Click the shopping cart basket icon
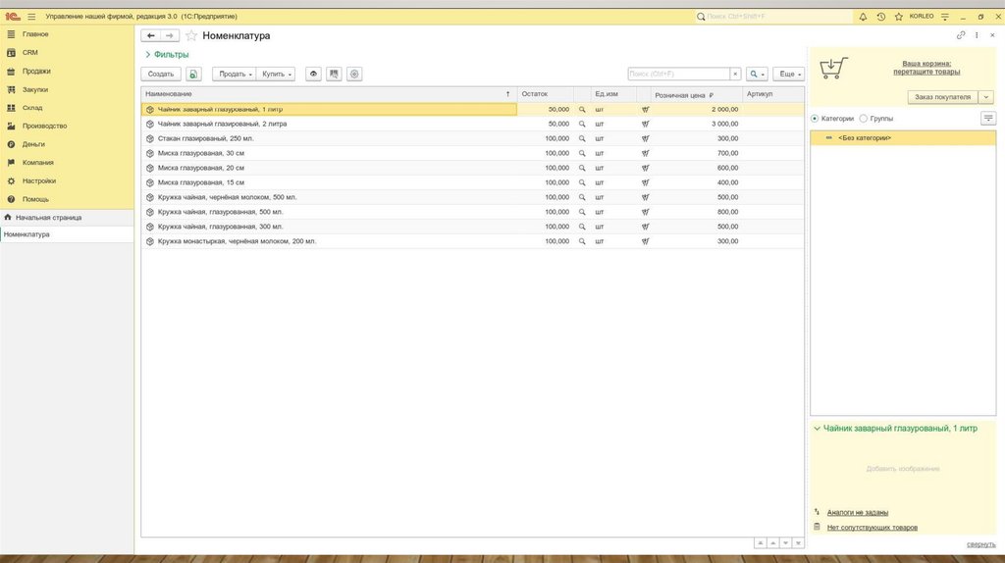Screen dimensions: 1005x563 click(x=833, y=68)
